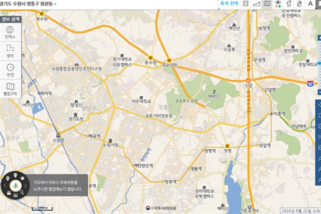
Task: Click the 아주대학교 school icon
Action: pyautogui.click(x=141, y=97)
